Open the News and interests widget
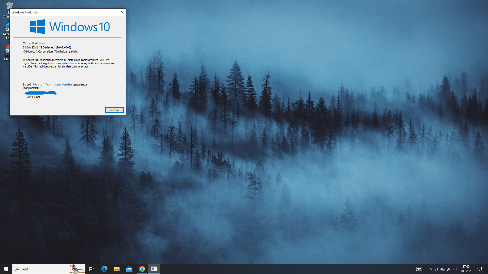 click(419, 269)
